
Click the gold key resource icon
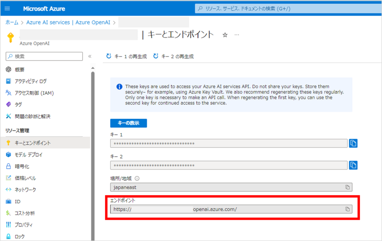click(x=11, y=38)
